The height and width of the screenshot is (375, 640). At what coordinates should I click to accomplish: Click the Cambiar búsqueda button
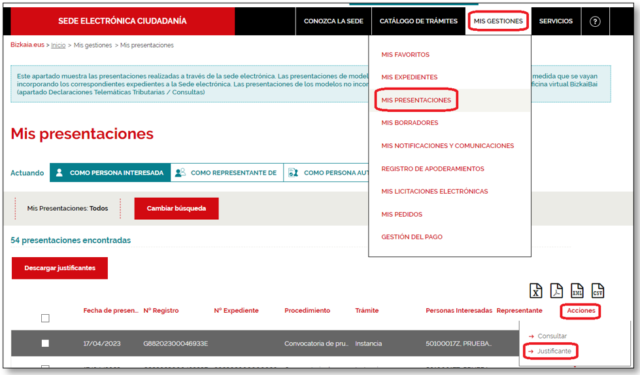click(177, 208)
